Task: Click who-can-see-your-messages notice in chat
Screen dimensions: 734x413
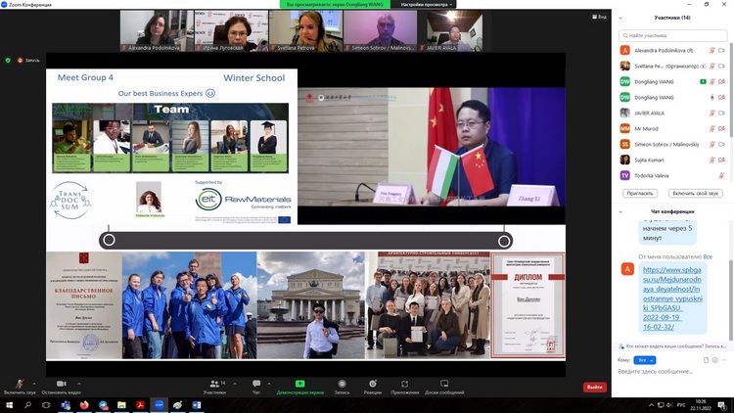Action: pos(672,346)
